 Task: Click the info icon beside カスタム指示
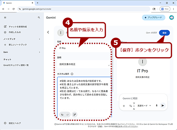click(72, 74)
